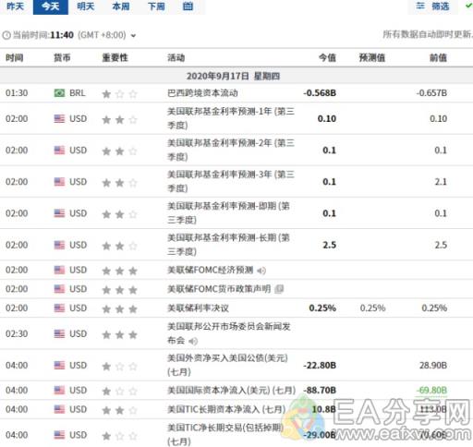Image resolution: width=473 pixels, height=447 pixels.
Task: Click the green -69.80B previous value
Action: coord(431,390)
